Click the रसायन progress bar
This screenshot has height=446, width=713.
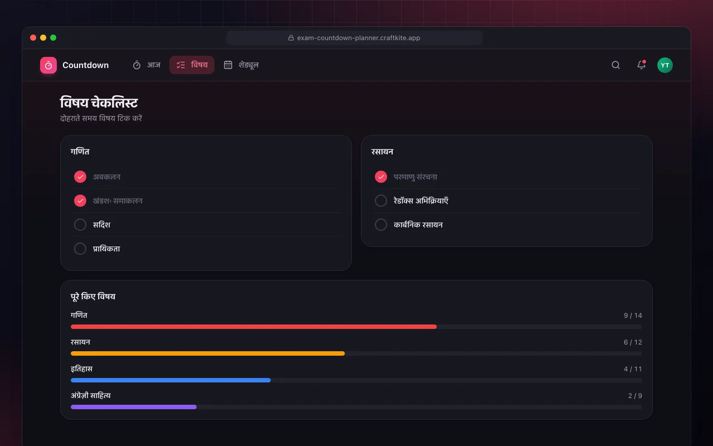[356, 353]
